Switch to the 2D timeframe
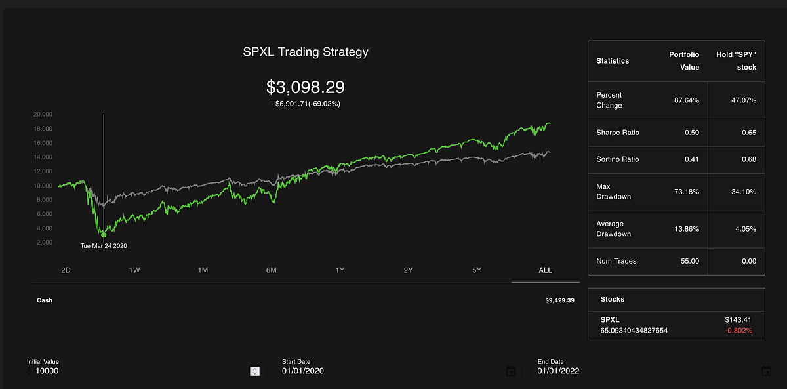787x389 pixels. click(65, 270)
